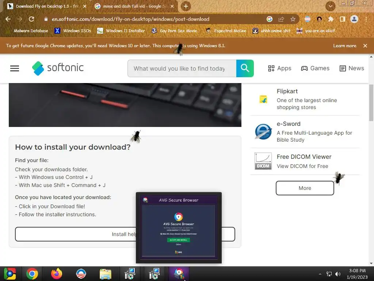374x281 pixels.
Task: Click the Google icon in address bar
Action: coord(270,19)
